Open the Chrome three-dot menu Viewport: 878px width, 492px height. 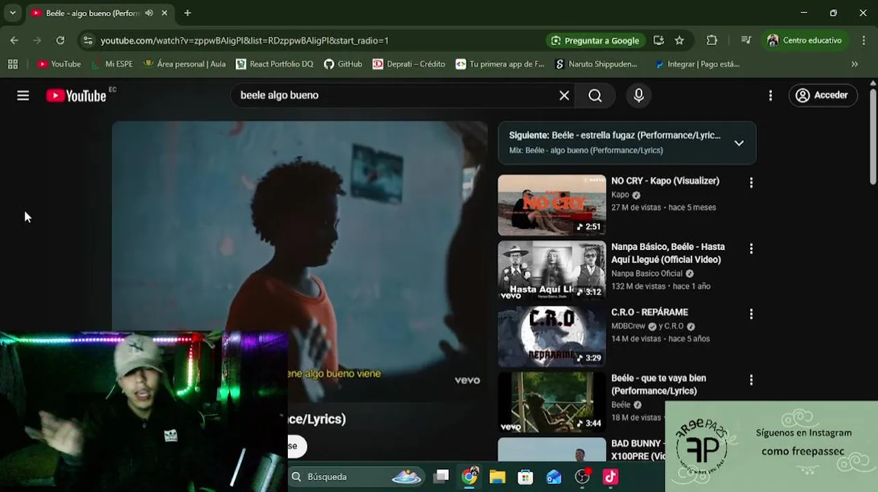click(x=864, y=40)
